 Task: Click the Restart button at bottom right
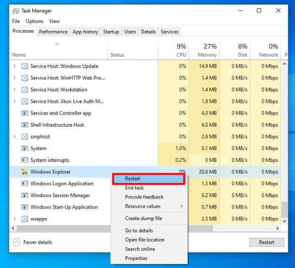[266, 242]
